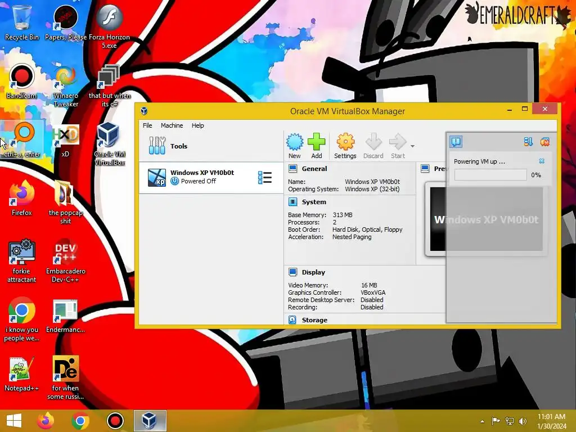The image size is (576, 432).
Task: Click the System chip icon
Action: pos(292,202)
